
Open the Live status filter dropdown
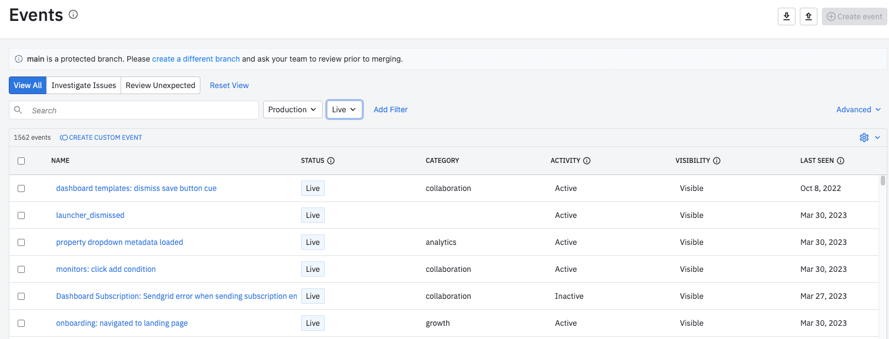coord(344,110)
